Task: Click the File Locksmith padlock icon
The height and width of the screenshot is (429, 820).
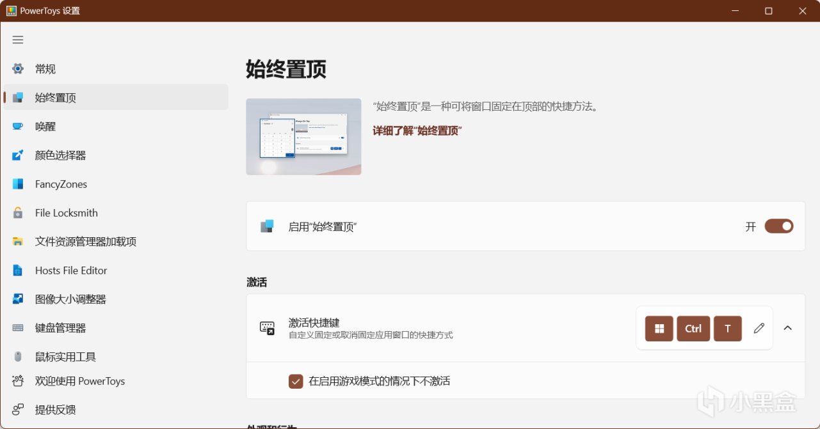Action: (18, 213)
